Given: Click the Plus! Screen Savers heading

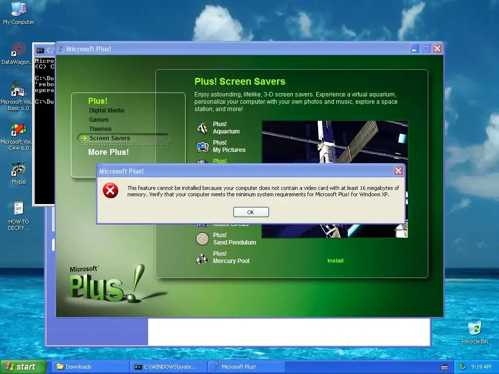Looking at the screenshot, I should (x=240, y=81).
